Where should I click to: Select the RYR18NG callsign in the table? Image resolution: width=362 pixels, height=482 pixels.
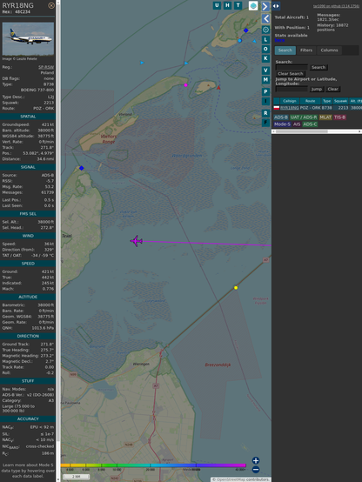click(x=290, y=108)
